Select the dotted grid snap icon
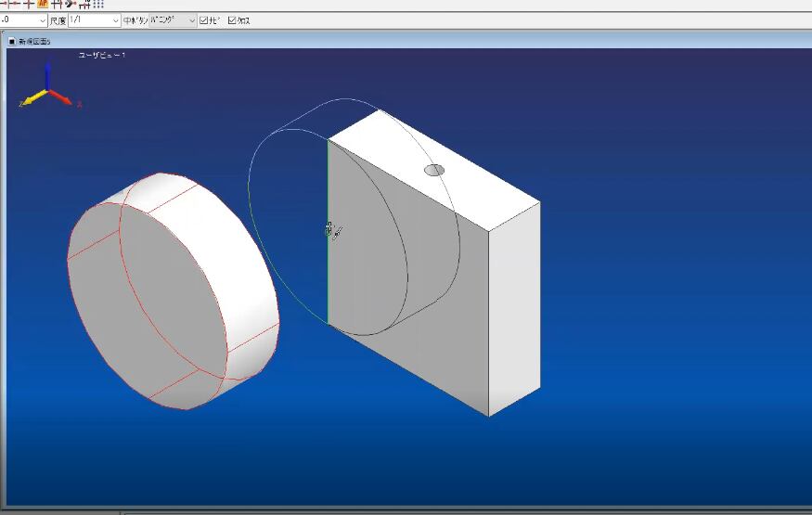The width and height of the screenshot is (812, 515). point(98,4)
